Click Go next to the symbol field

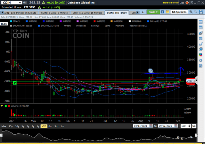pos(25,3)
